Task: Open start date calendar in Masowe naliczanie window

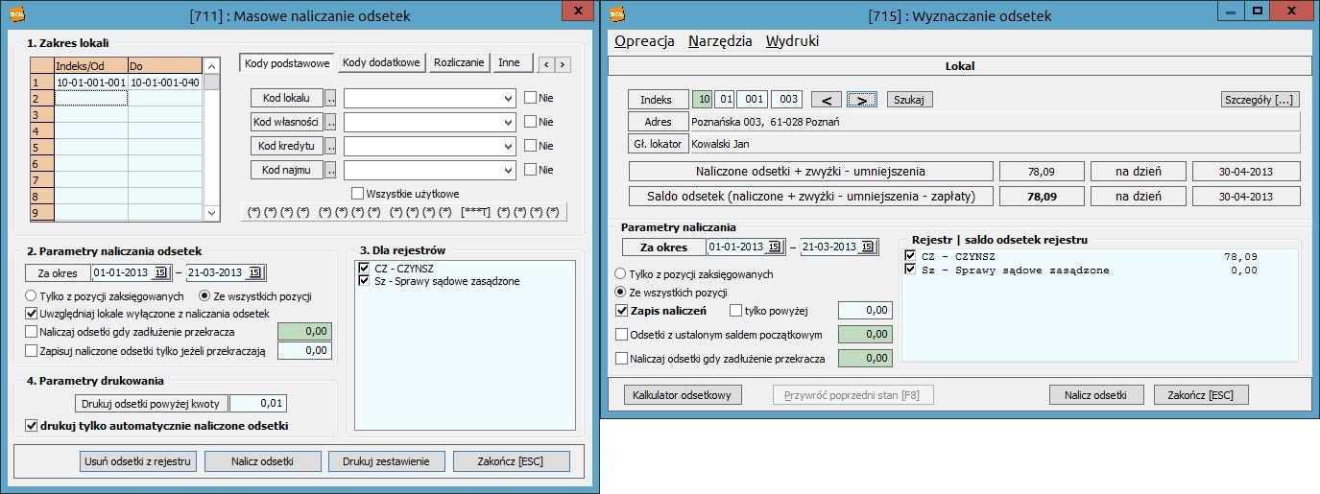Action: click(x=161, y=273)
